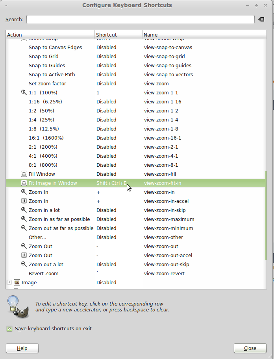Screen dimensions: 274x359
Task: Sort by the Name column header
Action: coord(204,35)
